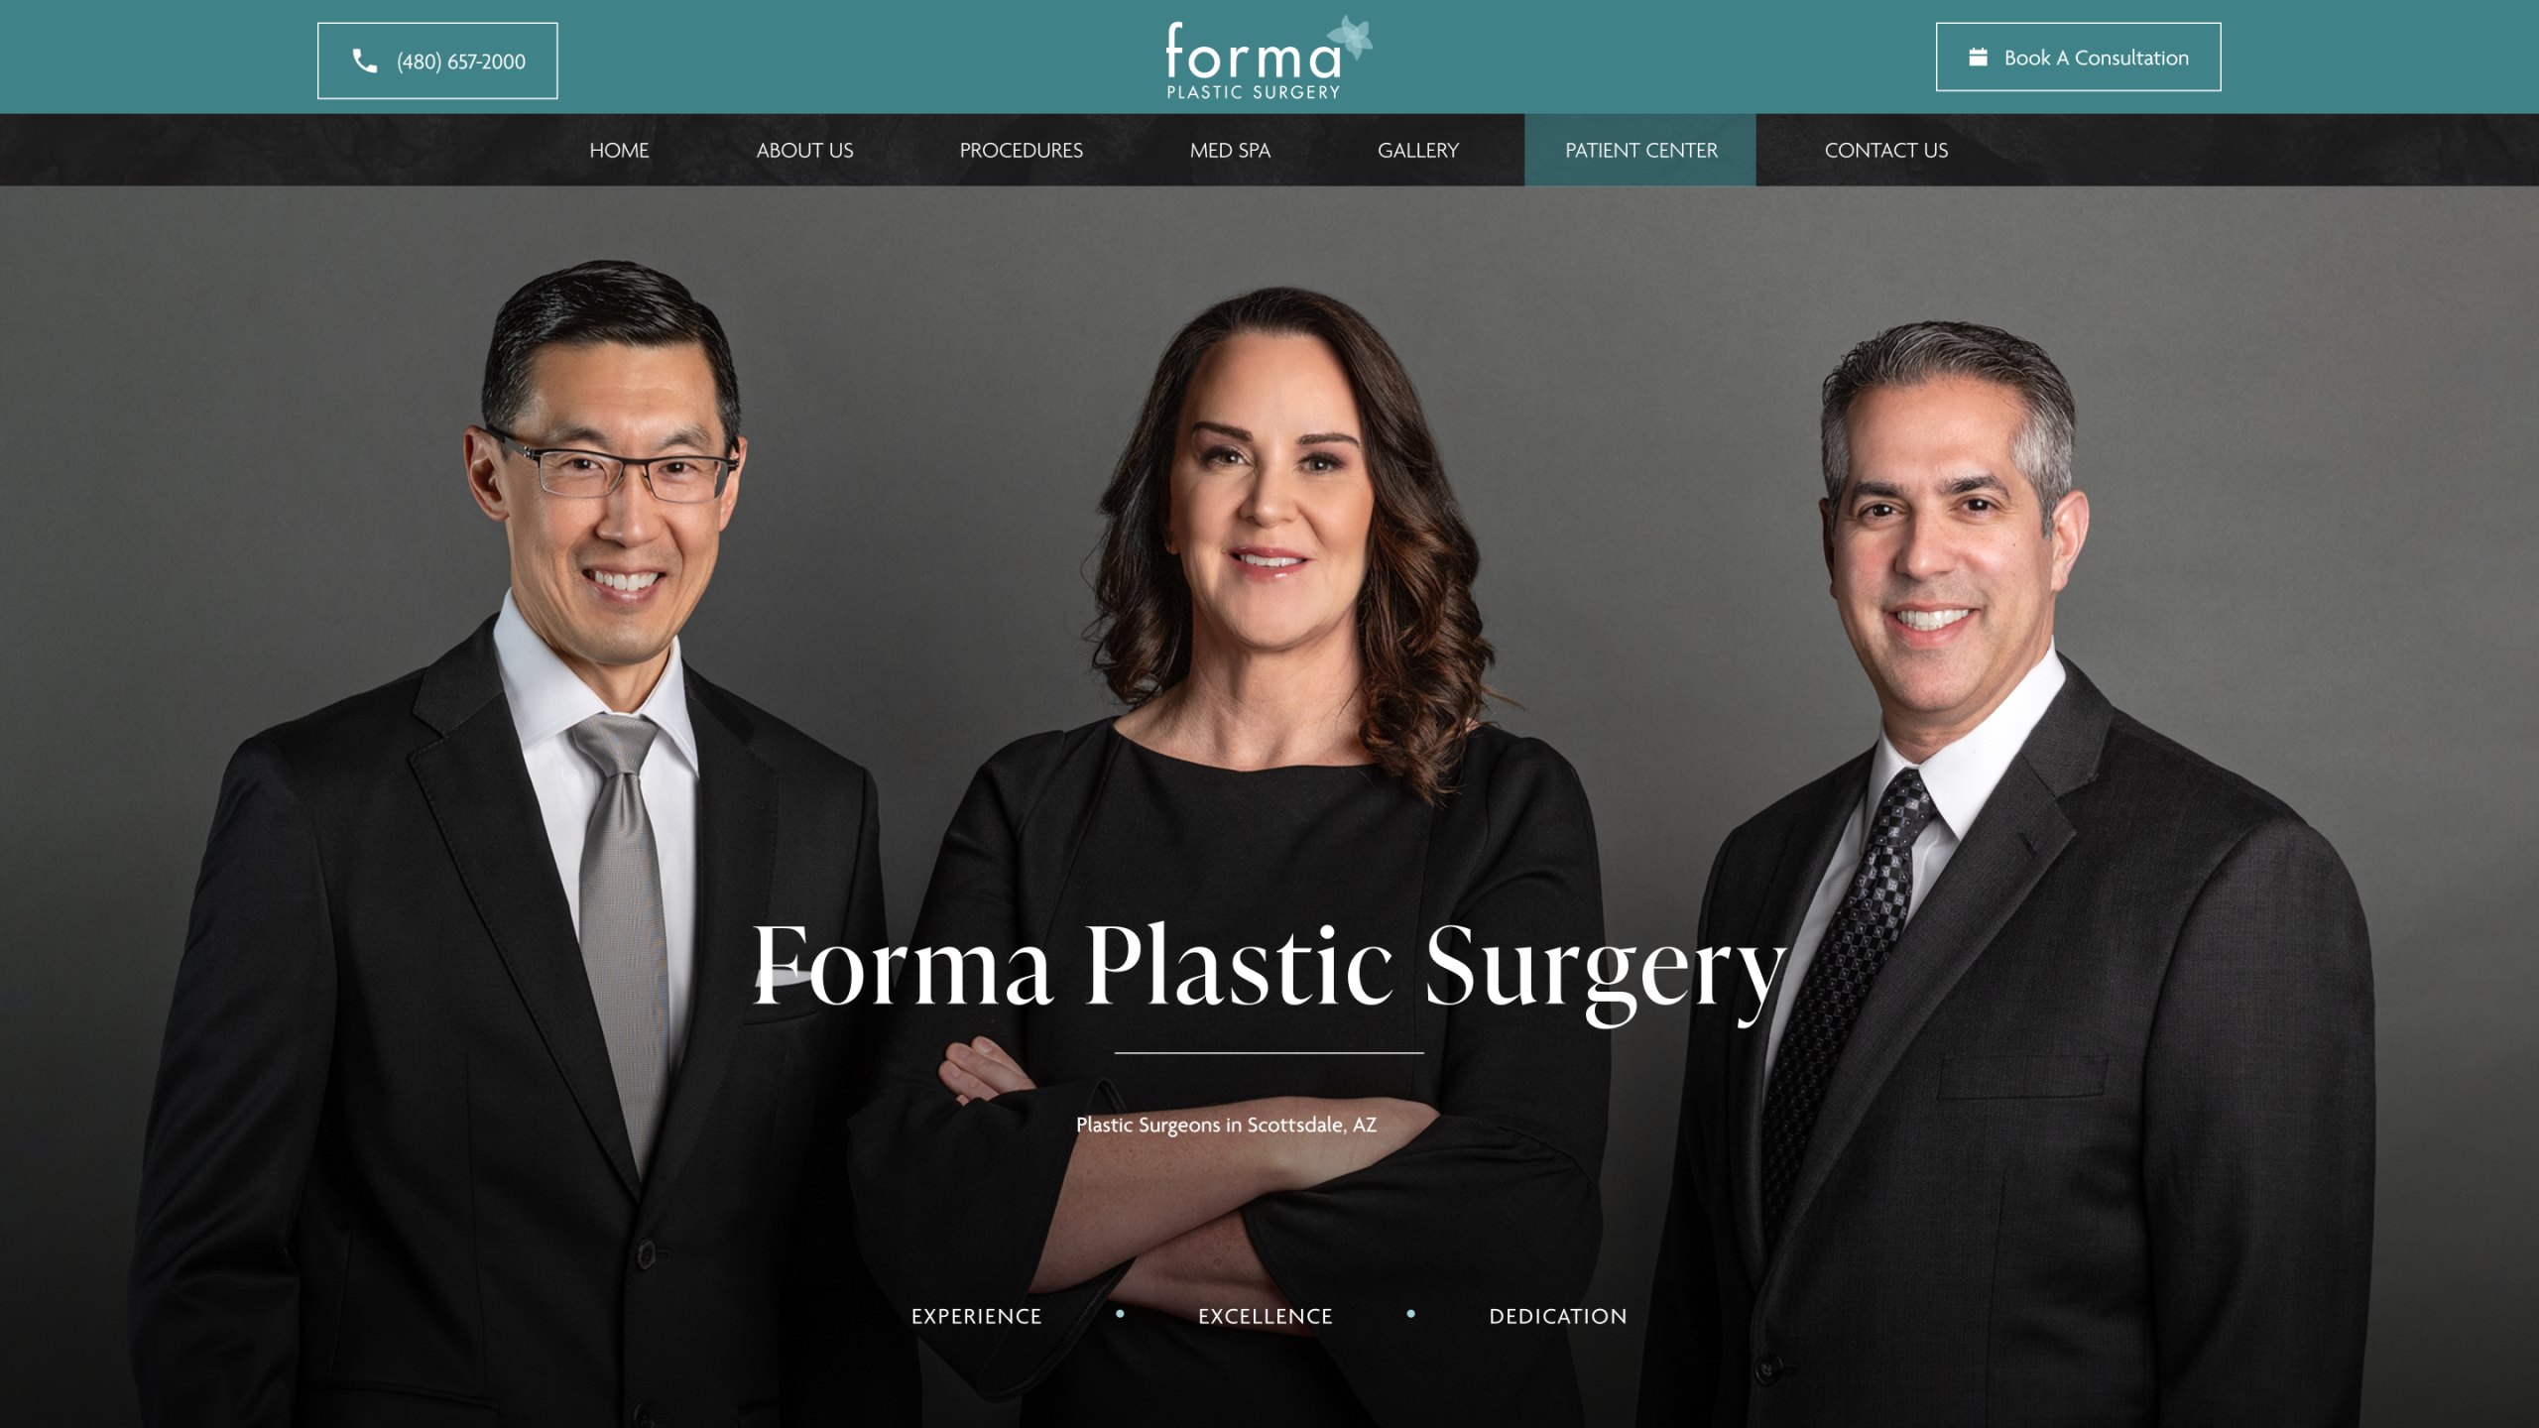The height and width of the screenshot is (1428, 2539).
Task: Click the Plastic Surgeons in Scottsdale, AZ text
Action: pyautogui.click(x=1226, y=1125)
